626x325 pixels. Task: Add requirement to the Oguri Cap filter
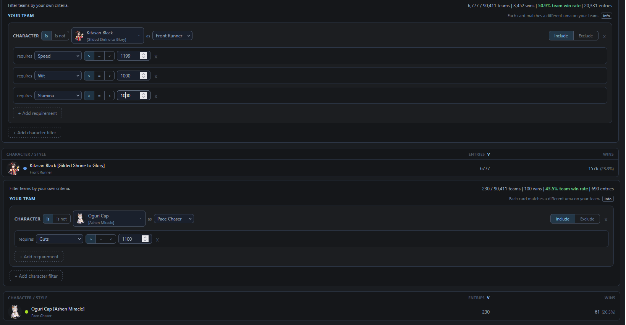[x=39, y=257]
